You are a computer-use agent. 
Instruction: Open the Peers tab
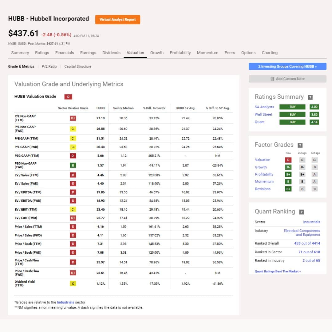pos(230,53)
